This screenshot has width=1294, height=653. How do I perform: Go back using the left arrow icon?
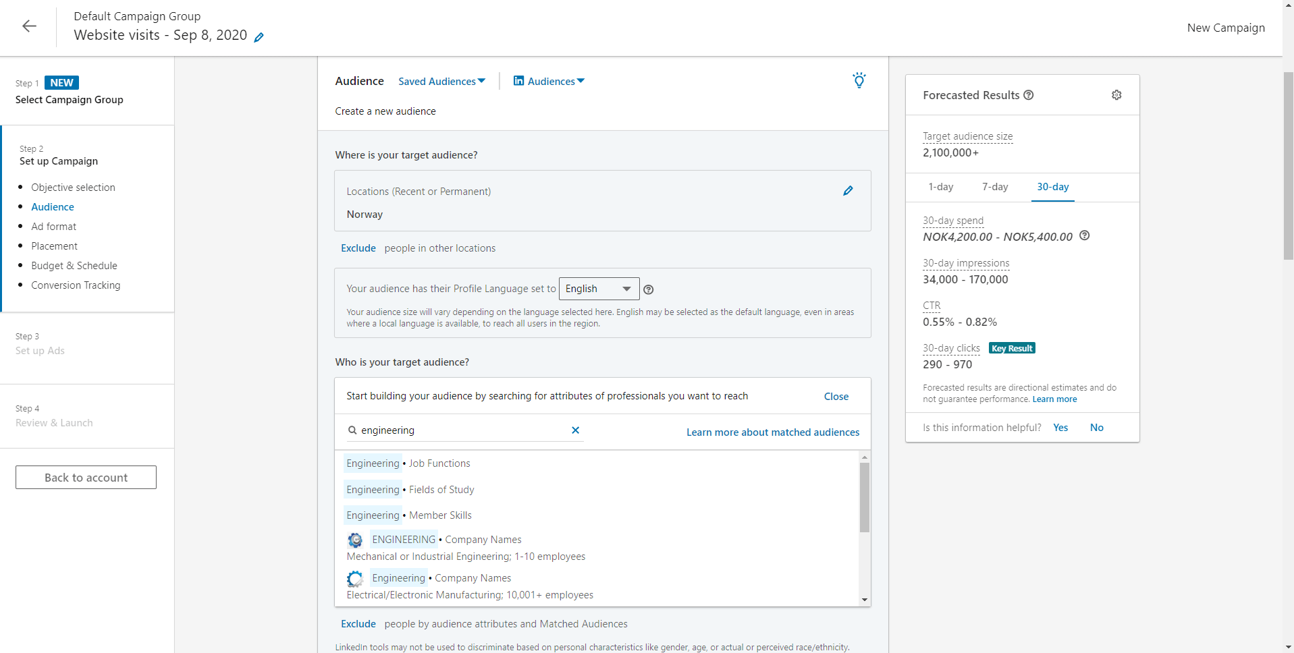(x=29, y=26)
